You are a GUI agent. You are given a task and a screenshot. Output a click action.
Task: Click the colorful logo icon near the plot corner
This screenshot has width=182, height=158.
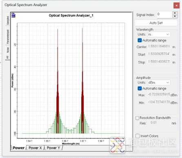click(118, 145)
